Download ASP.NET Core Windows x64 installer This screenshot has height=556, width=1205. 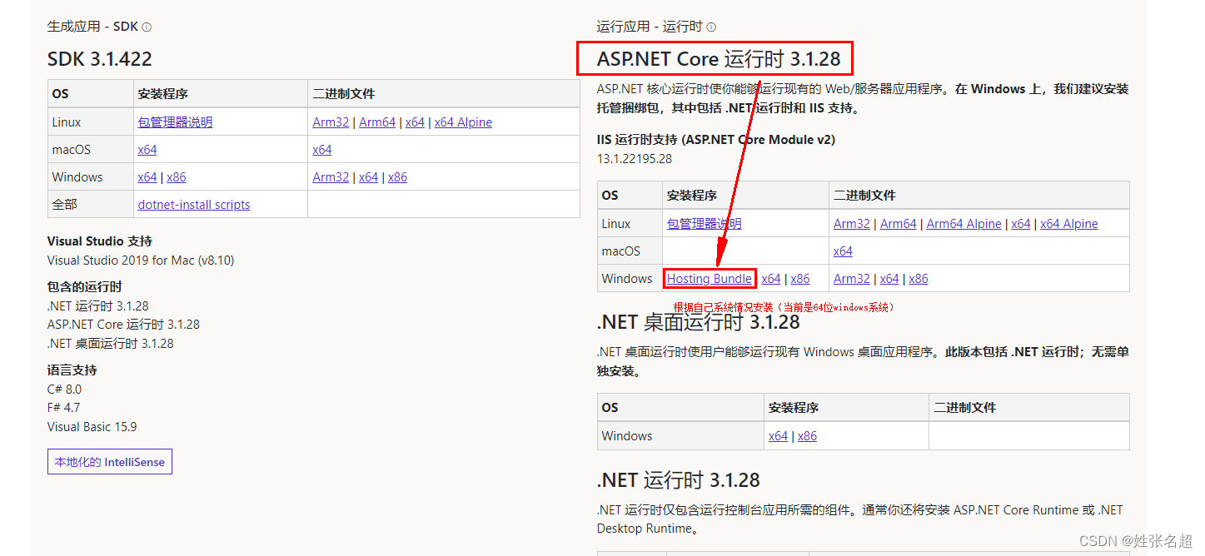tap(771, 278)
